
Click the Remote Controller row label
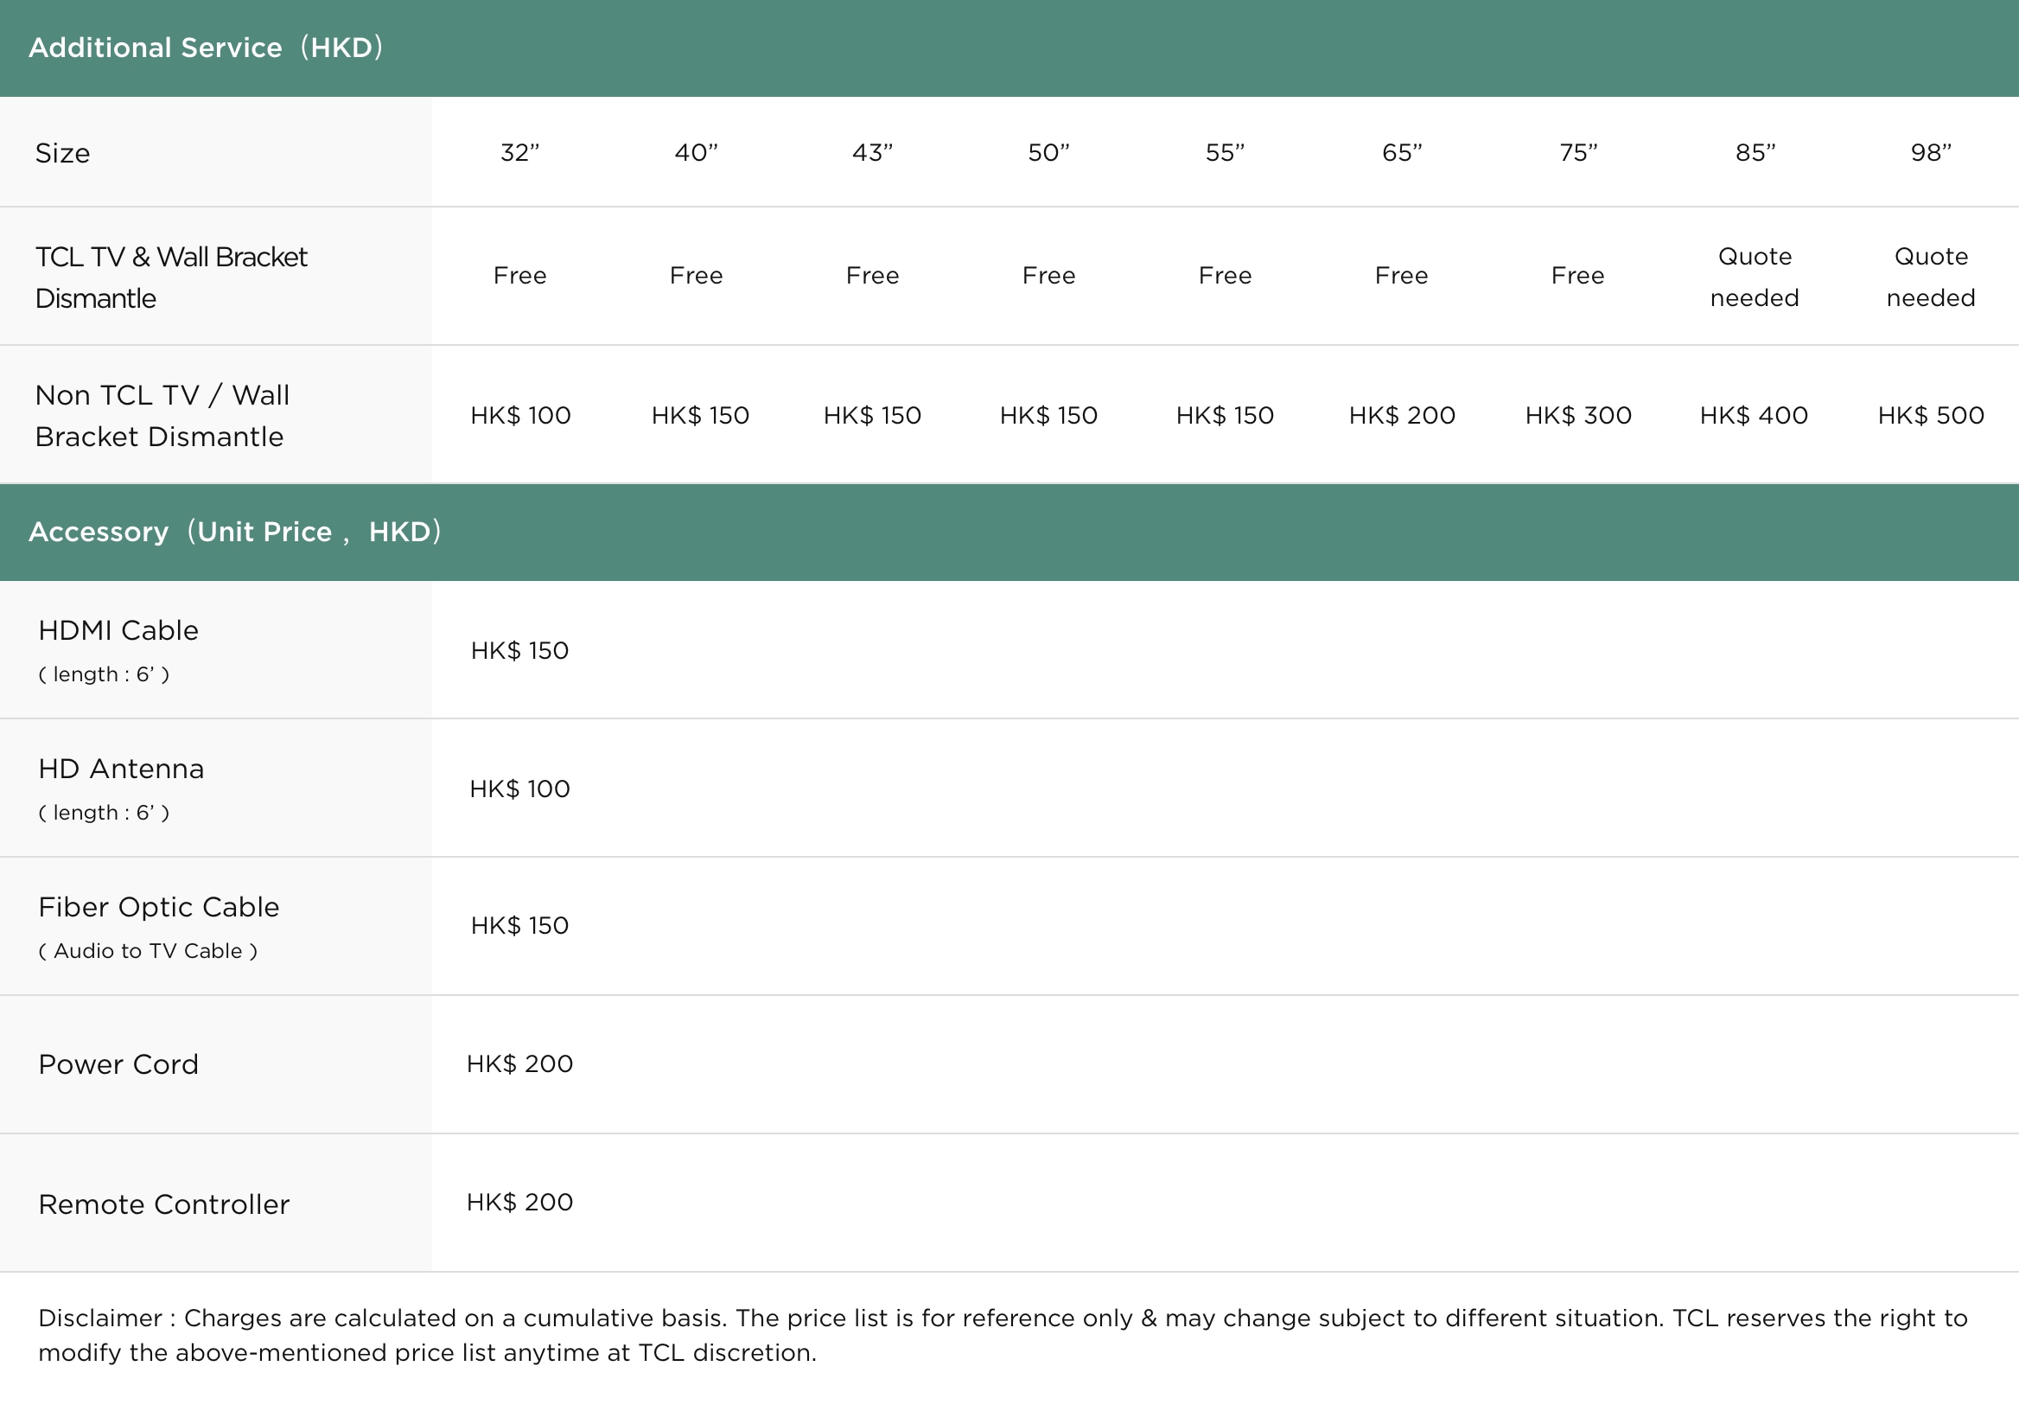[x=163, y=1203]
